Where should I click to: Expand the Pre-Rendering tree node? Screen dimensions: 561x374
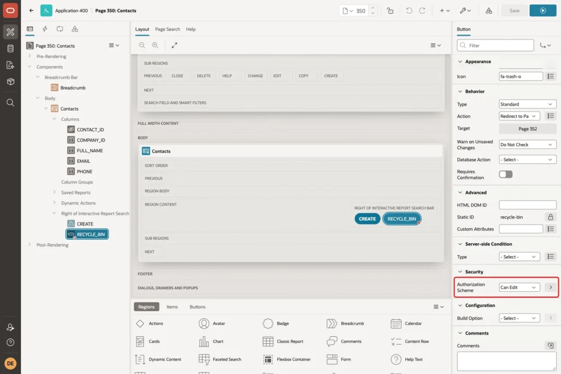click(x=30, y=56)
